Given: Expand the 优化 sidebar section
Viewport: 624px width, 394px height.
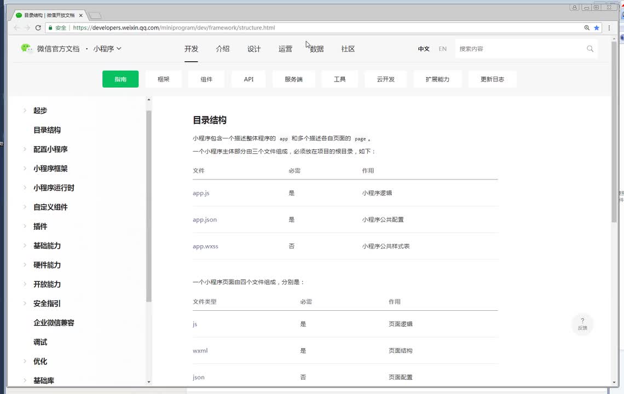Looking at the screenshot, I should pyautogui.click(x=25, y=361).
